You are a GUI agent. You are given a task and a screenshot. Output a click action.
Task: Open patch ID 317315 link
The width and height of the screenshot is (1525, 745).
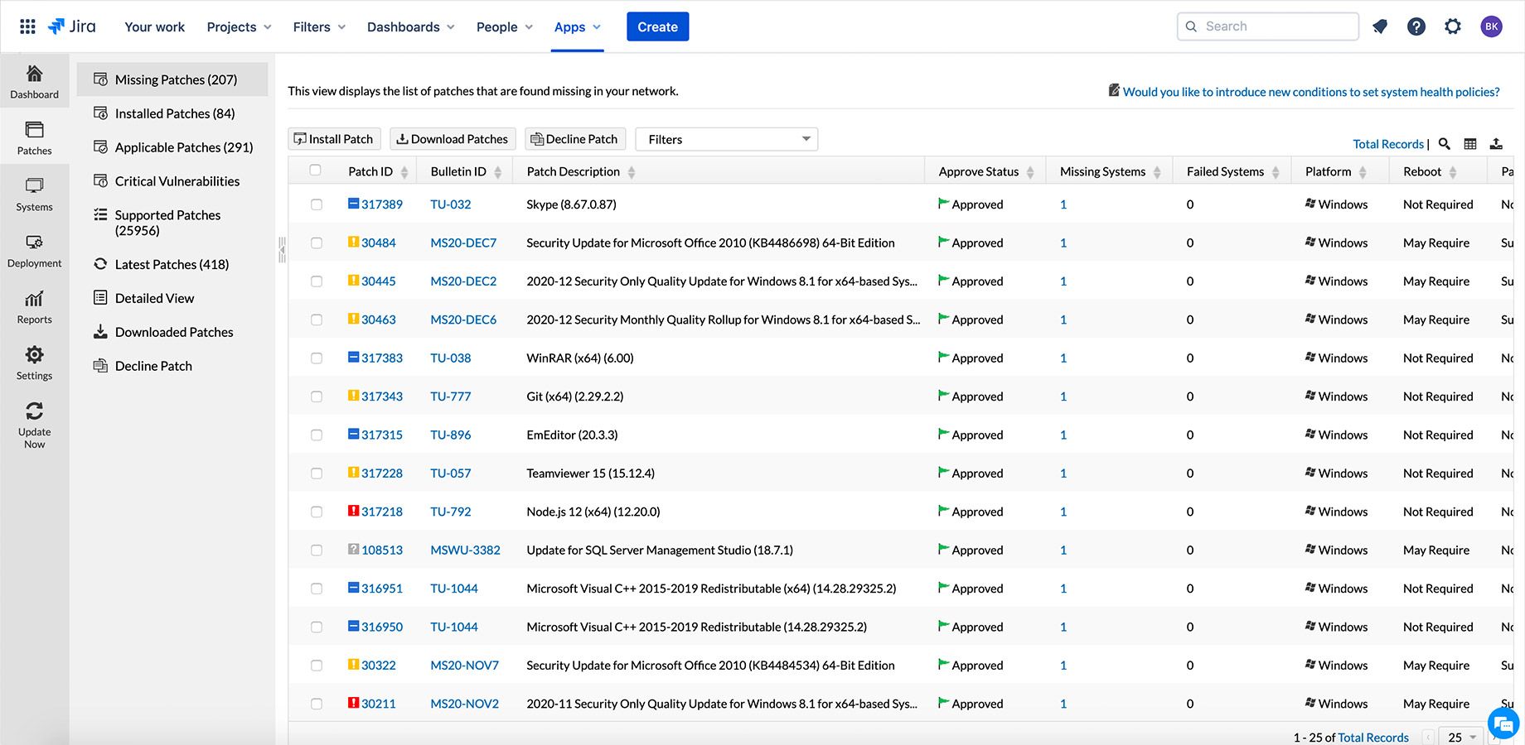point(382,435)
